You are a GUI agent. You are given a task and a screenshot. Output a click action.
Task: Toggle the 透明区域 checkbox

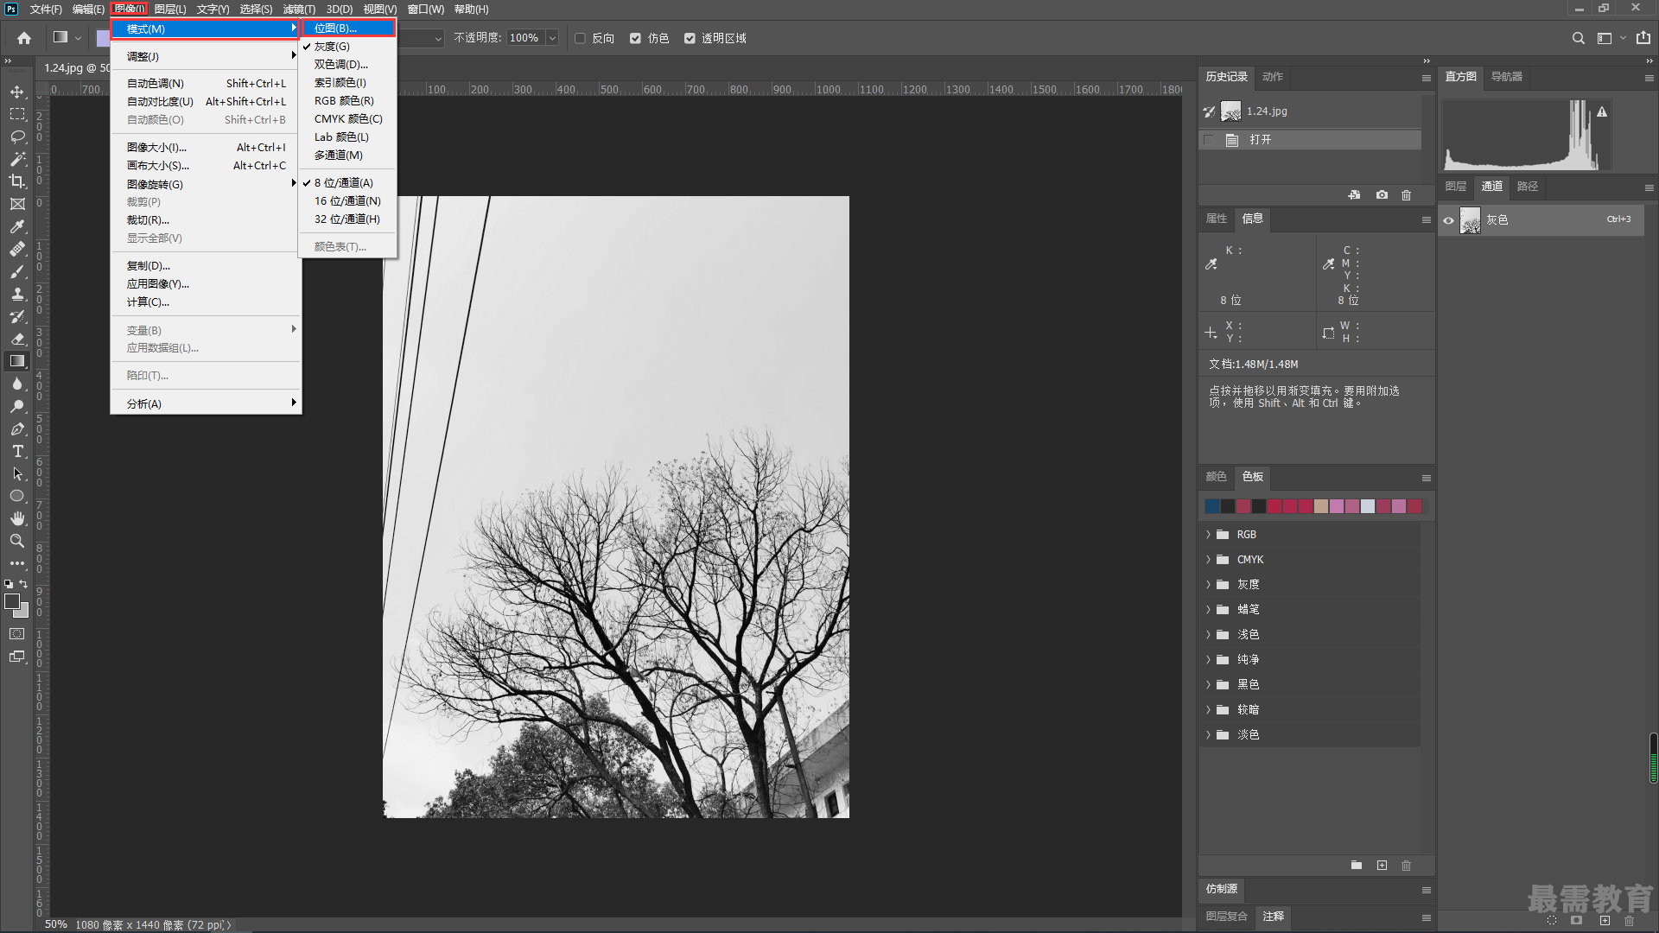point(690,38)
